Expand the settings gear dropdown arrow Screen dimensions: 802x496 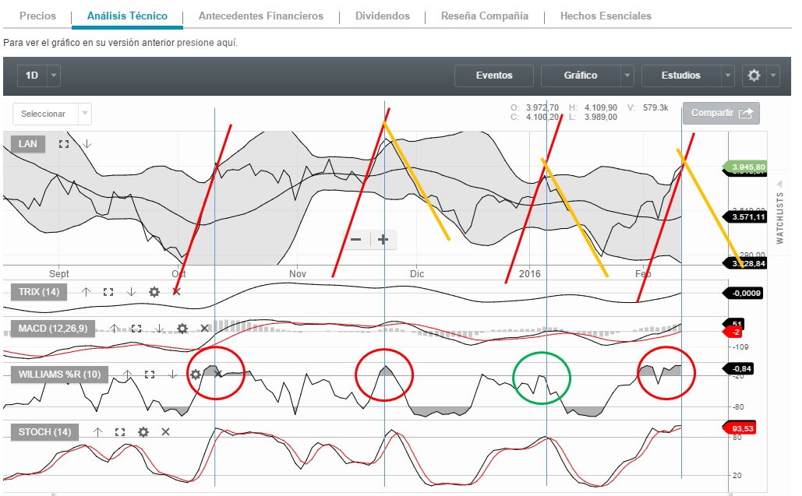[x=773, y=76]
